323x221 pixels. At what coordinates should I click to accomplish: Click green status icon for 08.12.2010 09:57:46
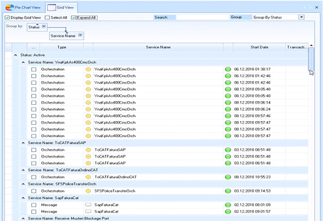[228, 116]
